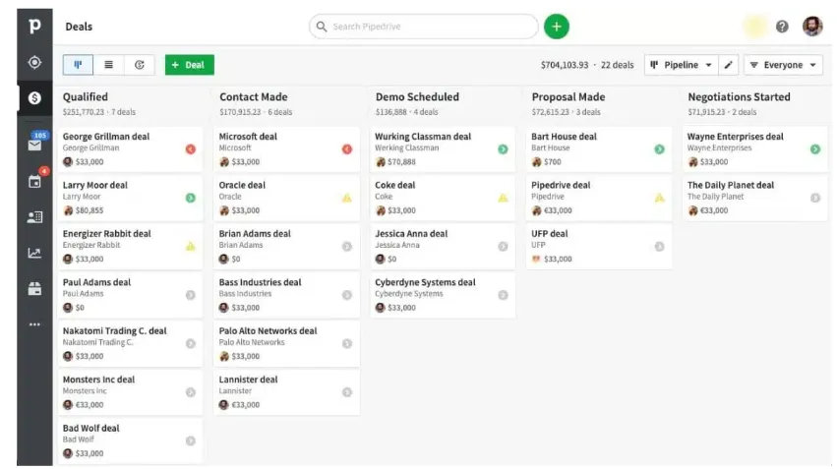This screenshot has height=469, width=837.
Task: Open the Nakatomi Trading C. deal title
Action: [x=115, y=330]
